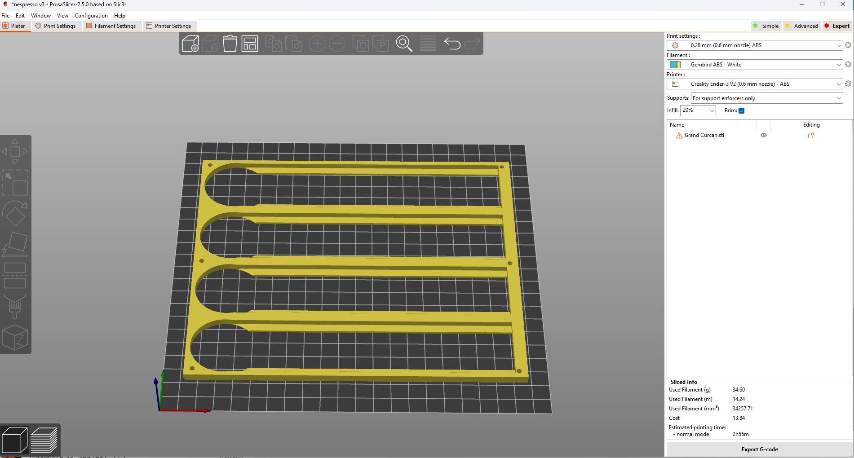Click the filament color swatch
Screen dimensions: 854x458
pos(675,65)
